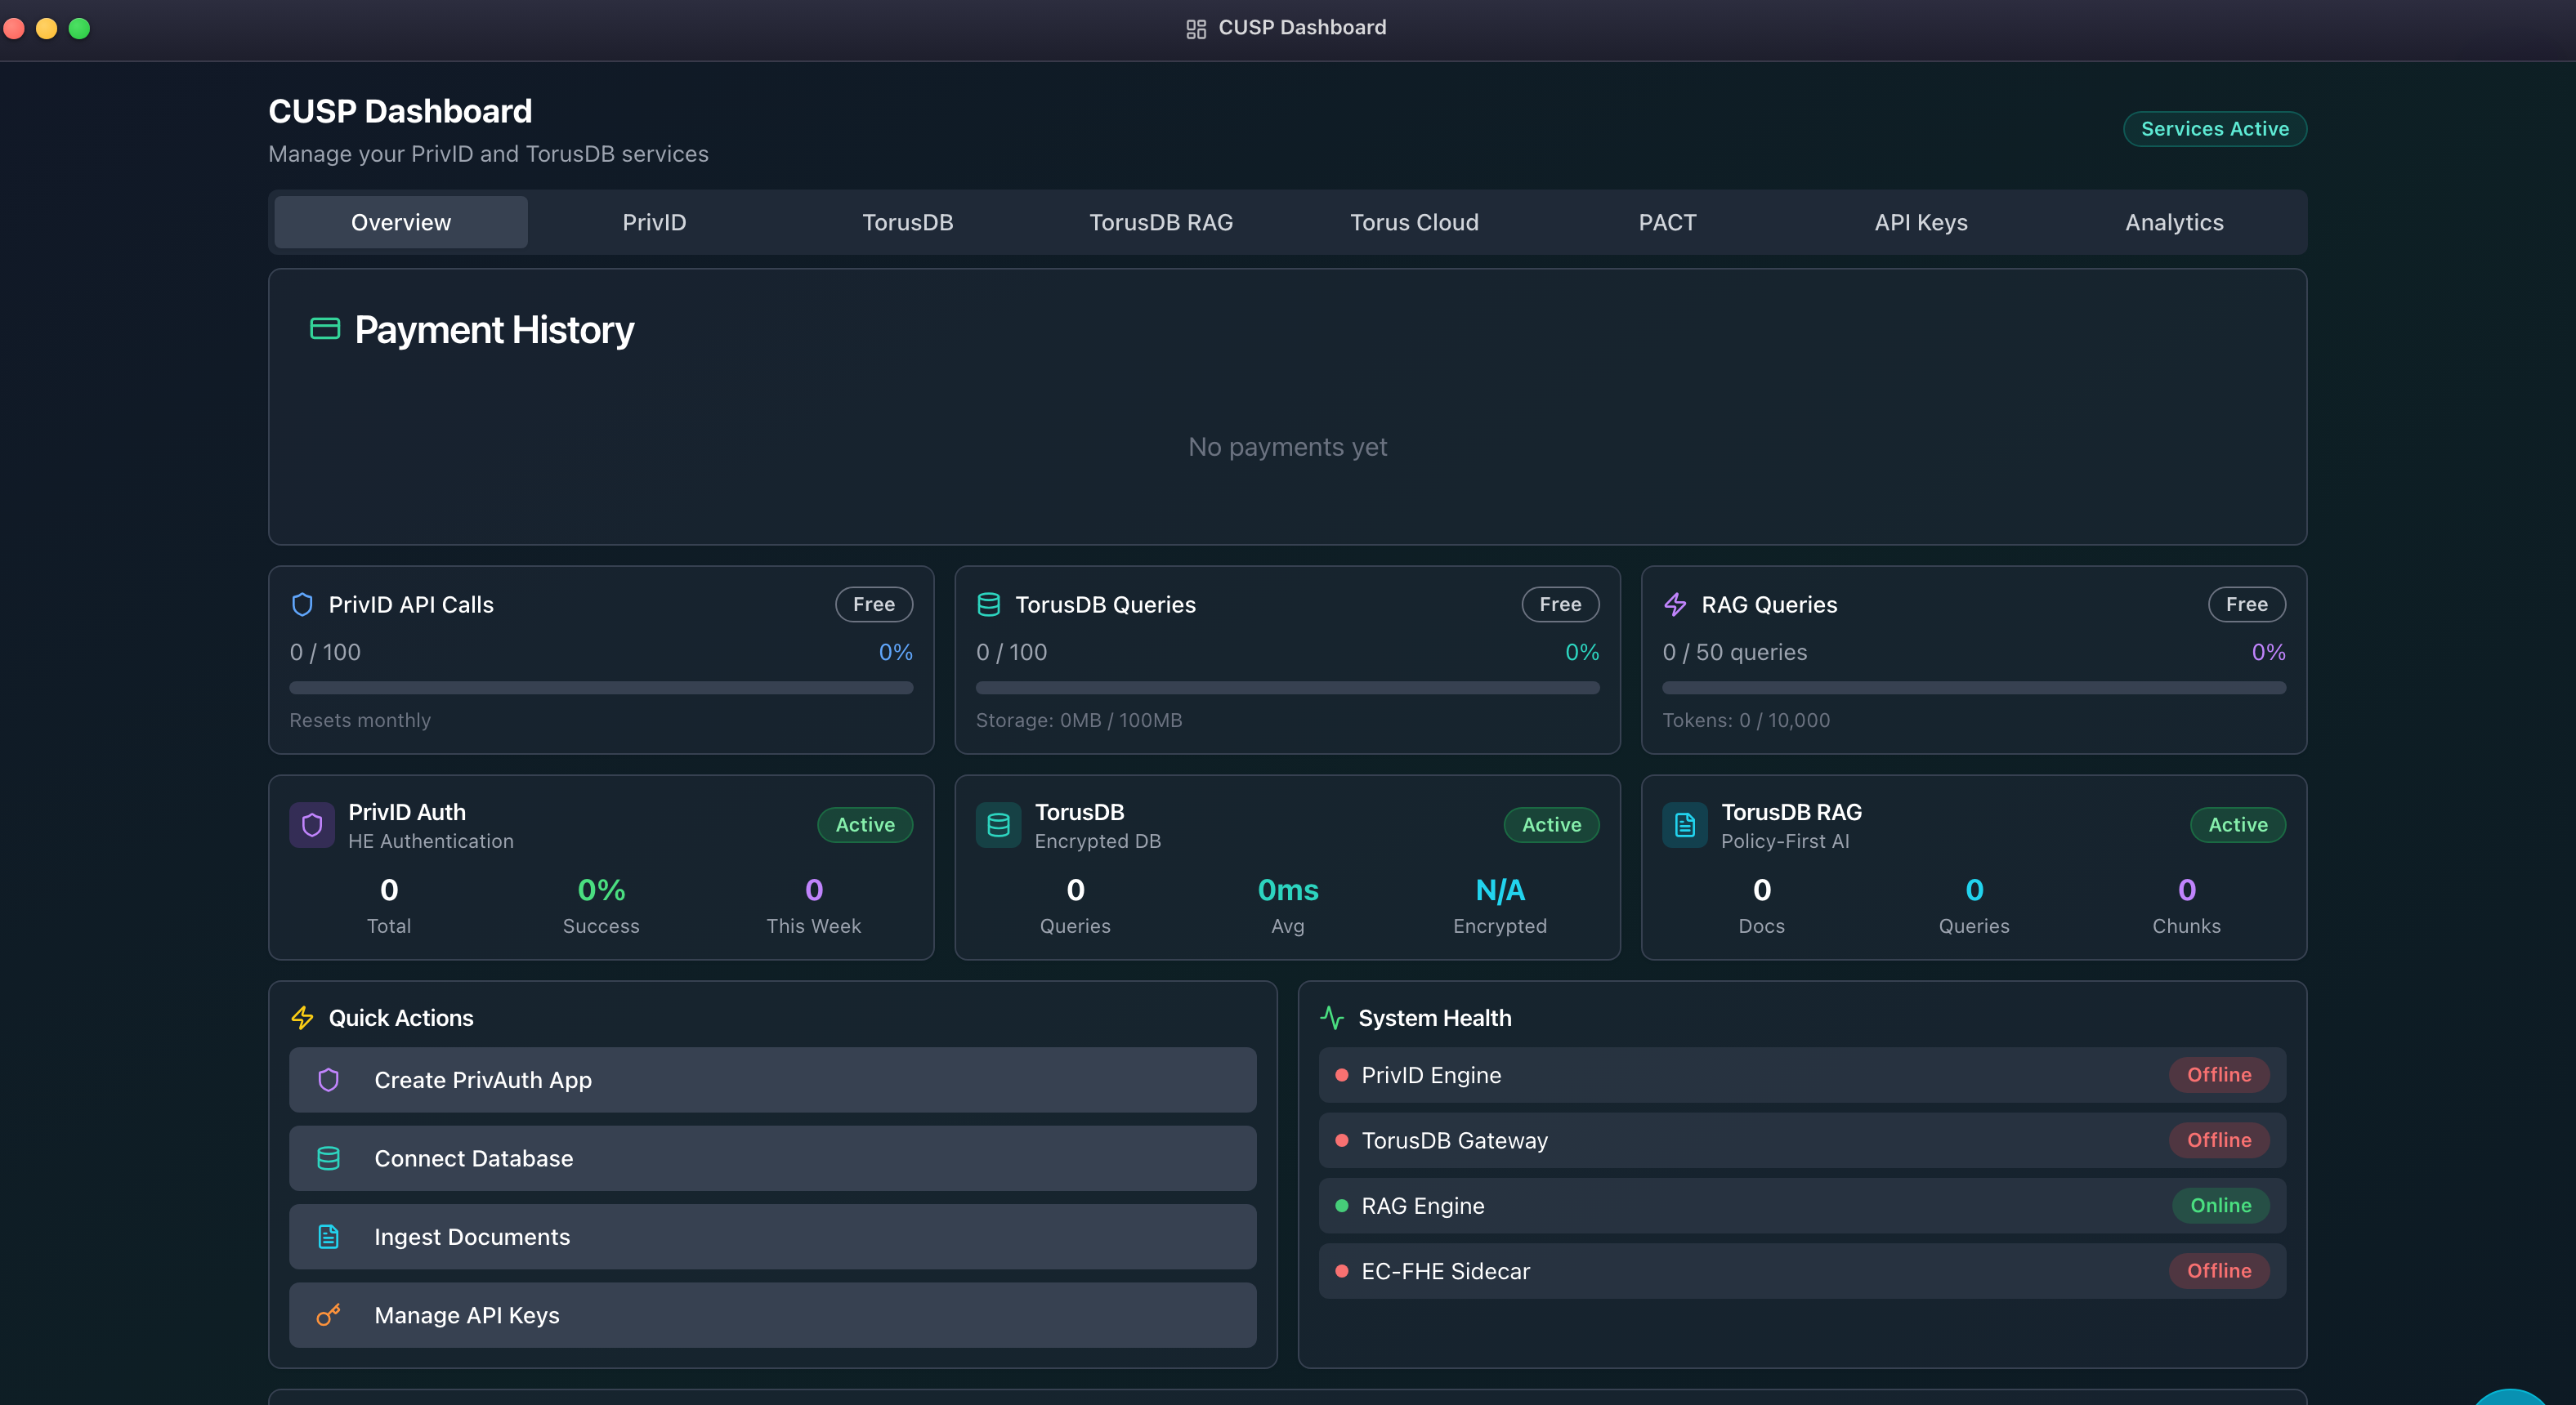Image resolution: width=2576 pixels, height=1405 pixels.
Task: Select the PACT tab
Action: [x=1668, y=222]
